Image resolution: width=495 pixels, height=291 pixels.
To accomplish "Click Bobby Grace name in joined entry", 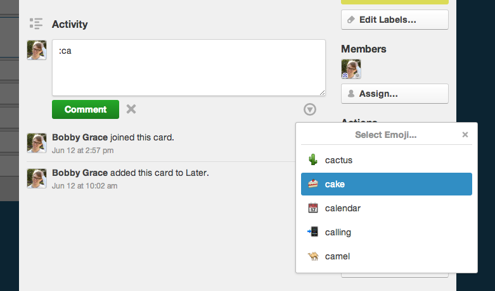I will (x=80, y=137).
